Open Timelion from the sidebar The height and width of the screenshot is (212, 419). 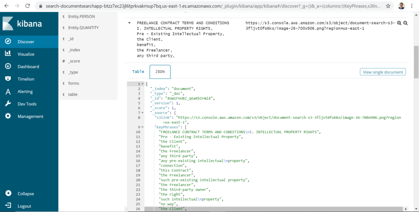(25, 79)
